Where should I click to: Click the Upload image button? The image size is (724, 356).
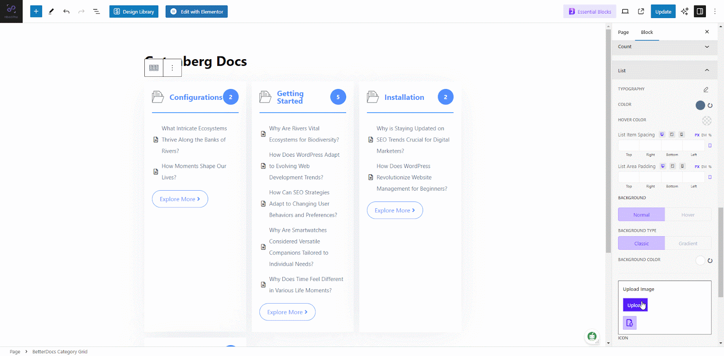tap(635, 305)
